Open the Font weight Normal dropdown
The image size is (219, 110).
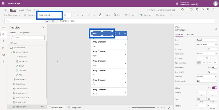[207, 53]
